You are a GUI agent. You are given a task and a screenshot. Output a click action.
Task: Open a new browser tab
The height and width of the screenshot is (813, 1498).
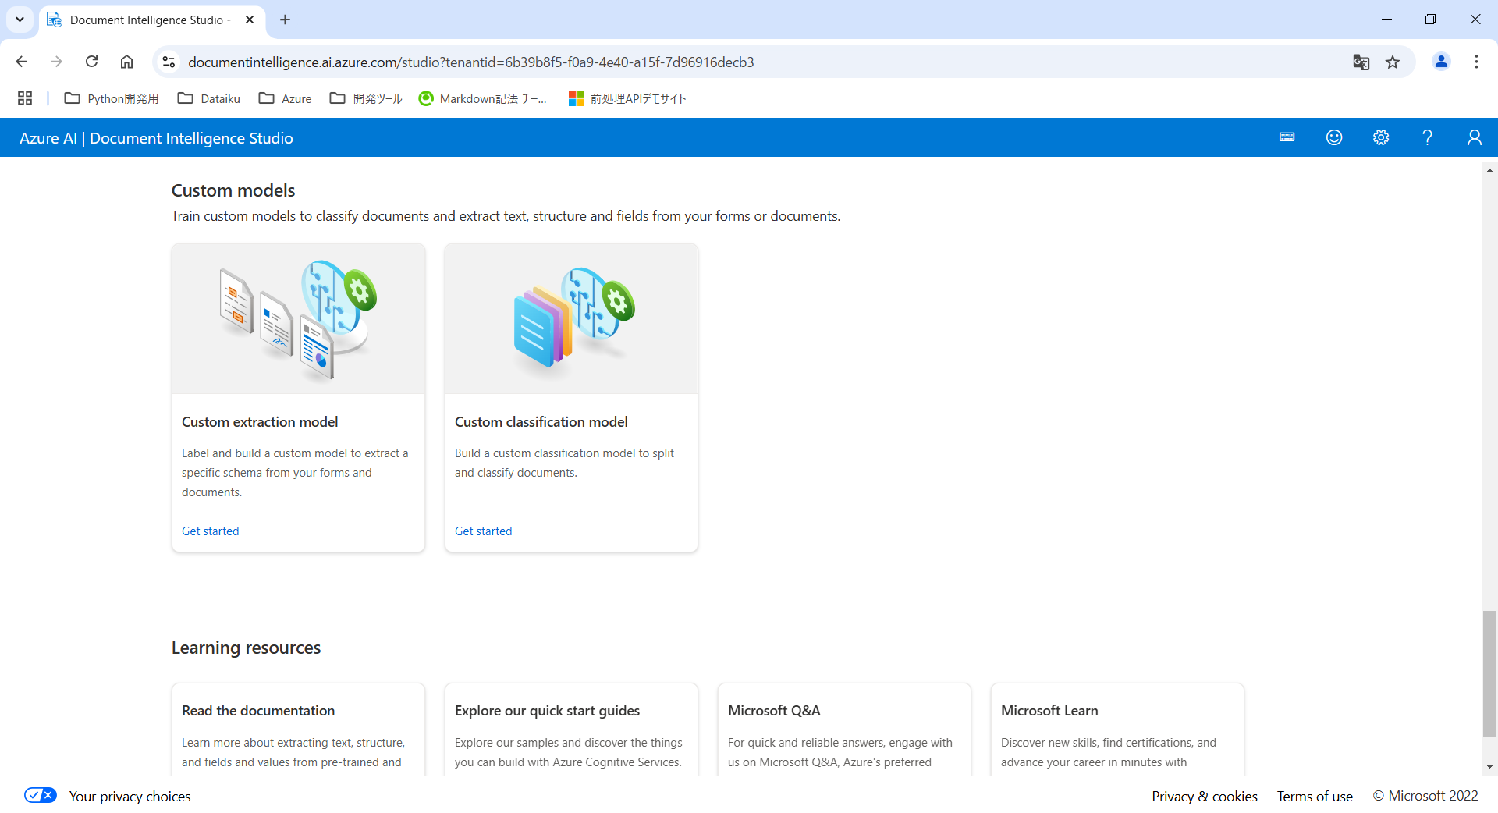point(285,20)
